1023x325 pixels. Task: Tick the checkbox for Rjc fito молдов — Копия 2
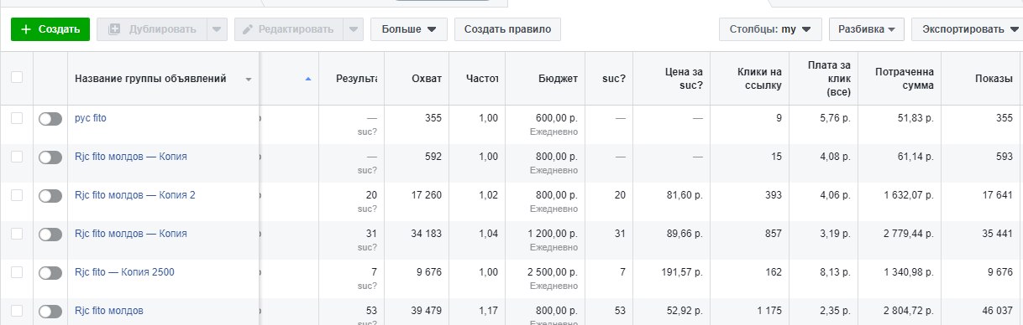coord(17,195)
